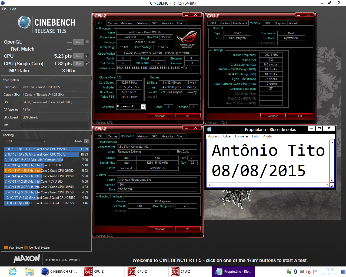Toggle the OpenGL test checkbox

coord(87,42)
